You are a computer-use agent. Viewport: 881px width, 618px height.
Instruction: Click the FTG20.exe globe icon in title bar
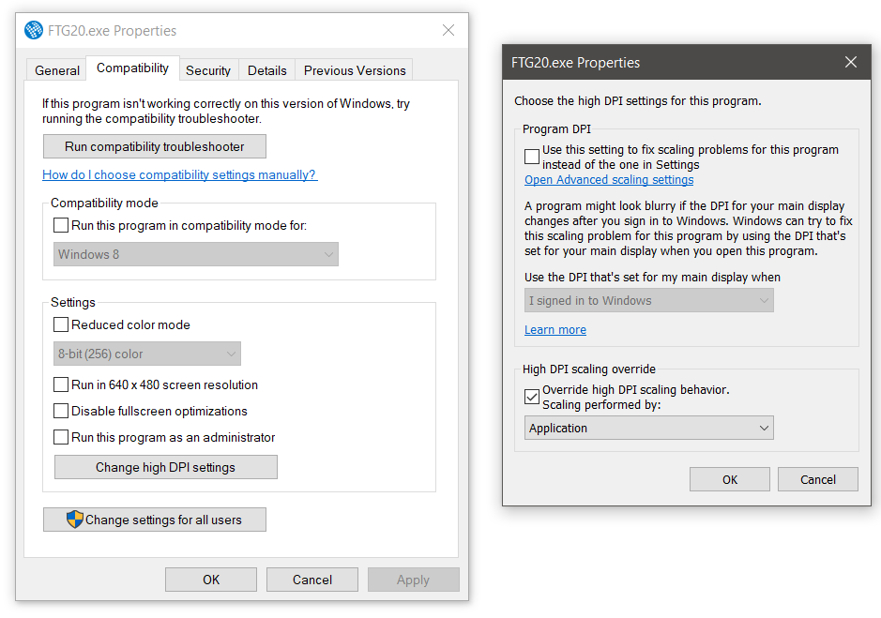tap(34, 30)
